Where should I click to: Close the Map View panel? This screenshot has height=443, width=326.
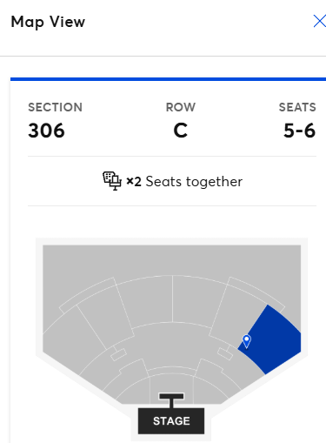point(319,22)
